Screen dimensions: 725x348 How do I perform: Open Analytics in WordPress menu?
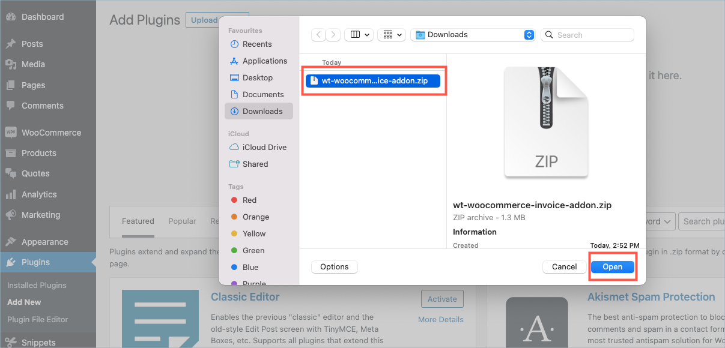point(48,194)
